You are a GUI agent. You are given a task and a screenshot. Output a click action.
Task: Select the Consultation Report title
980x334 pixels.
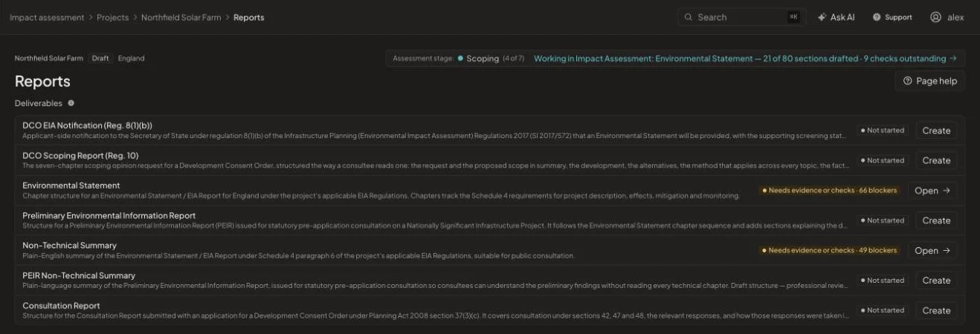[61, 306]
